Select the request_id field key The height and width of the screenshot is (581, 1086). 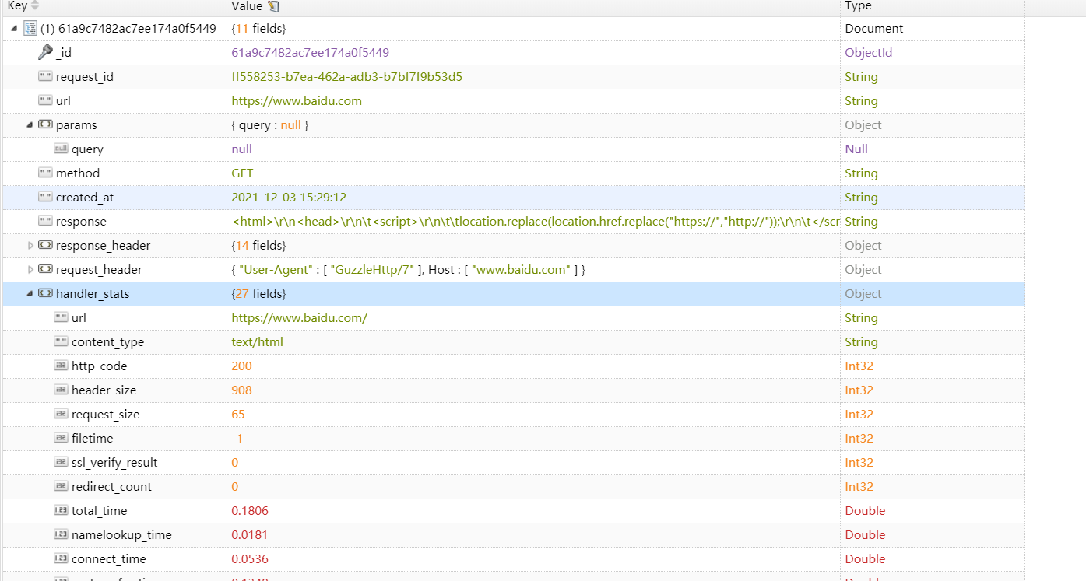coord(85,77)
